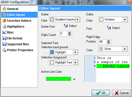Viewport: 132px width, 97px height.
Task: Close the AEdiX Configuration window
Action: click(129, 2)
